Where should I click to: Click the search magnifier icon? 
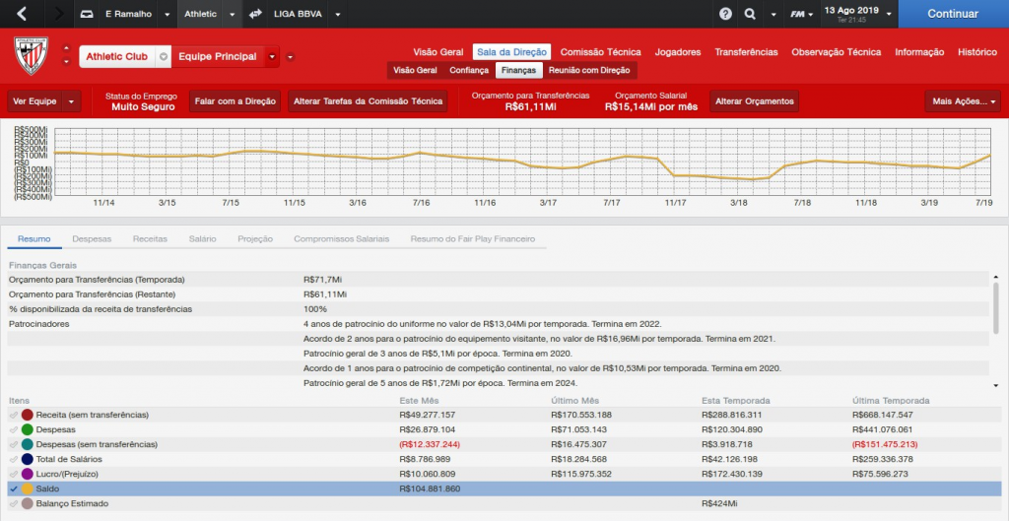pyautogui.click(x=750, y=15)
